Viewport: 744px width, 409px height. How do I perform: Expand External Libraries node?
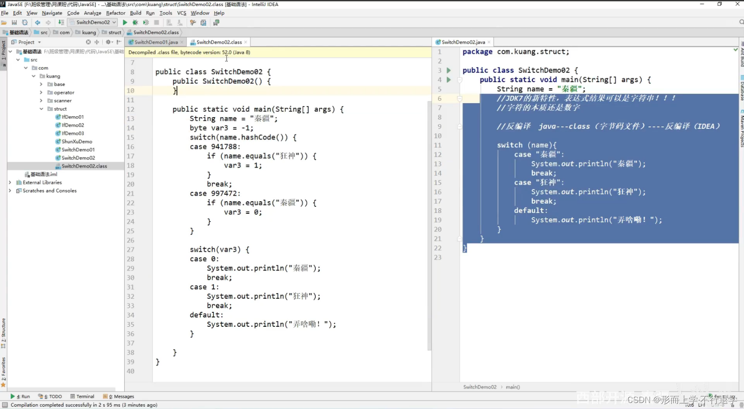(x=10, y=183)
